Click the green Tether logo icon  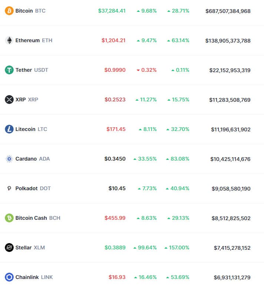point(9,70)
